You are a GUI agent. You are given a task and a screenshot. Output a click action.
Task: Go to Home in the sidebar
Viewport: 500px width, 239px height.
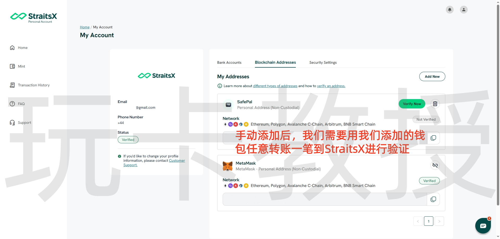coord(23,48)
